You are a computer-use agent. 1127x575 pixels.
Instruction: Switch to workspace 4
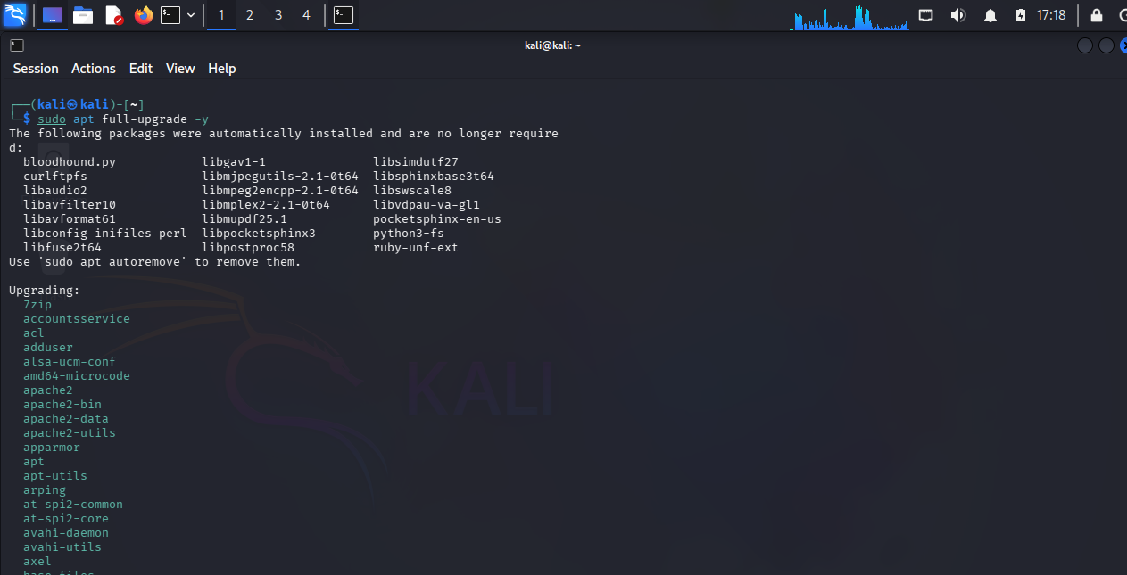tap(307, 15)
